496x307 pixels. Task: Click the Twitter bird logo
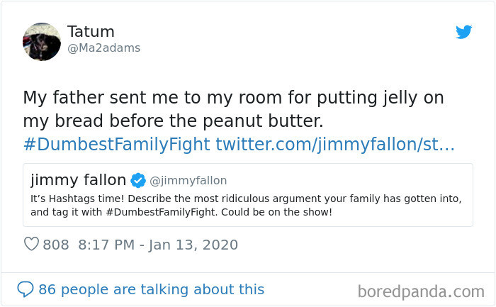tap(463, 32)
